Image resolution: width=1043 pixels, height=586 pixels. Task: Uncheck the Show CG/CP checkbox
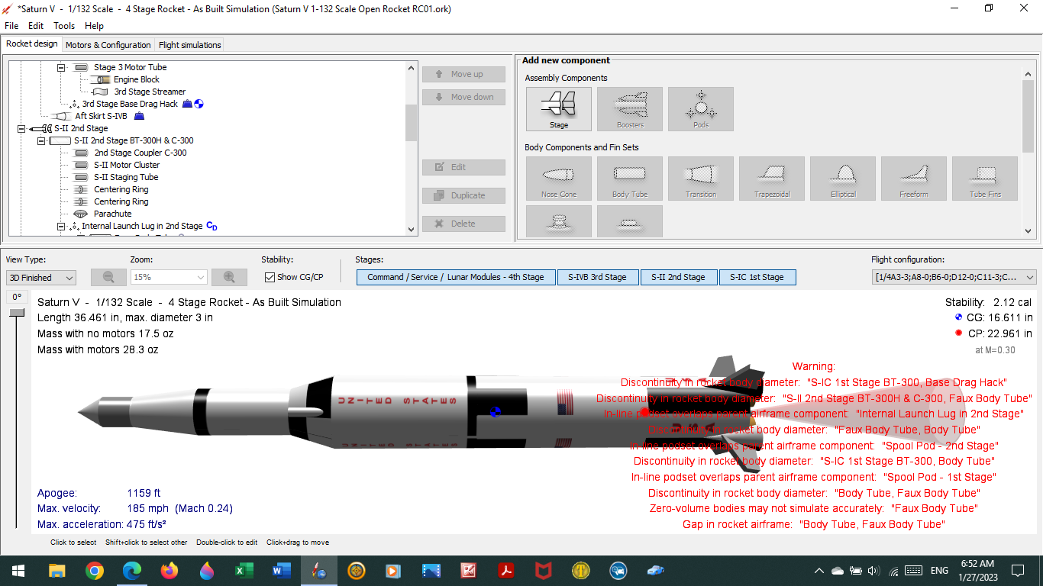[270, 277]
